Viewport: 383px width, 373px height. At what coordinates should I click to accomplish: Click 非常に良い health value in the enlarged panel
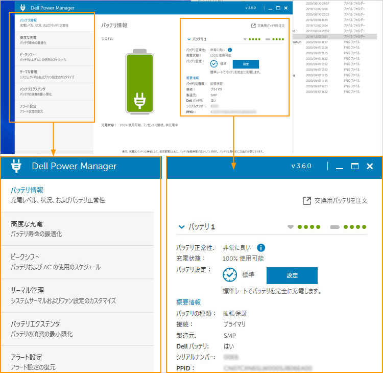(x=236, y=248)
